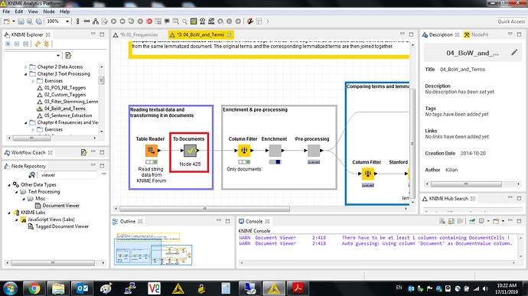Click the Node Repository search field

[69, 175]
